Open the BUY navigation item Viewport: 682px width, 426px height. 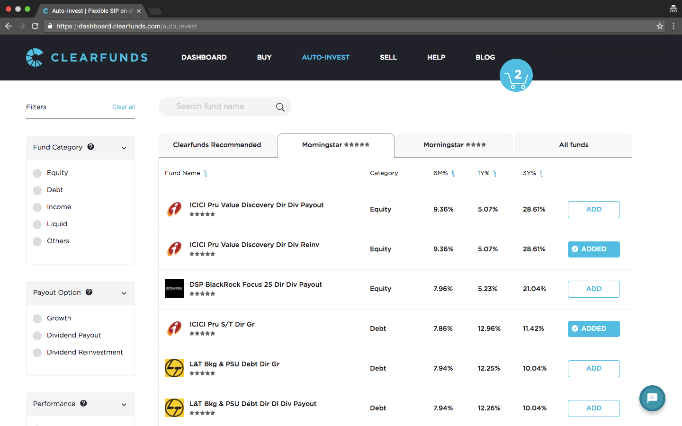[x=264, y=57]
